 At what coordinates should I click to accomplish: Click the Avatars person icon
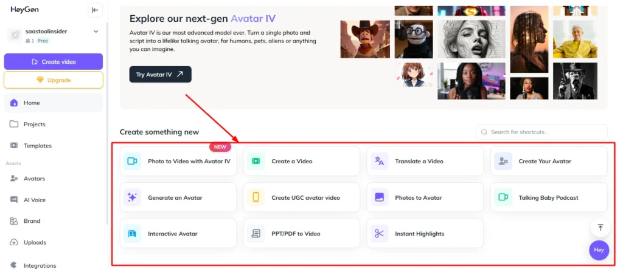click(x=14, y=179)
